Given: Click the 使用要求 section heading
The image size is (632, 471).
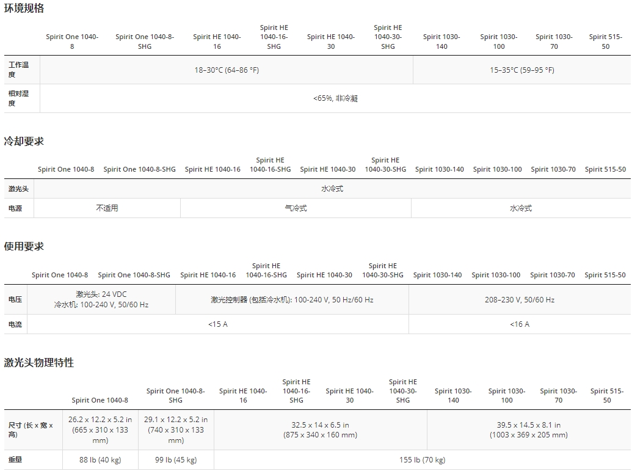Looking at the screenshot, I should click(24, 246).
